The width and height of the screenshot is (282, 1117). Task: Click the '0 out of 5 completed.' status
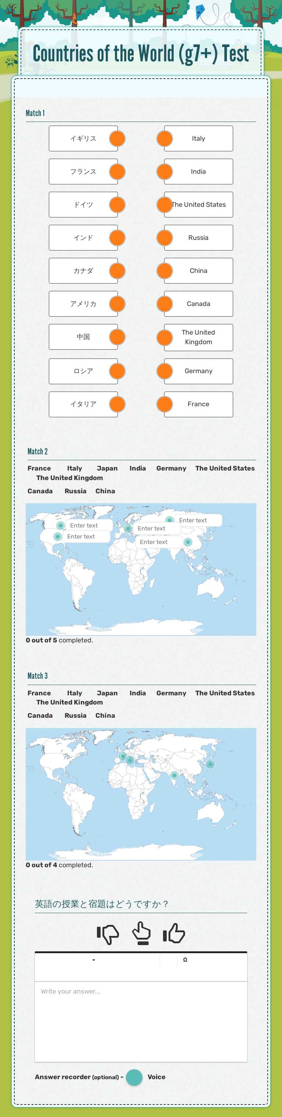59,641
